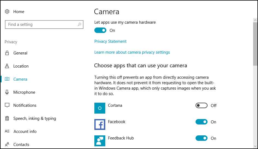The height and width of the screenshot is (149, 258).
Task: Go to Speech, inking & typing settings
Action: (x=35, y=118)
